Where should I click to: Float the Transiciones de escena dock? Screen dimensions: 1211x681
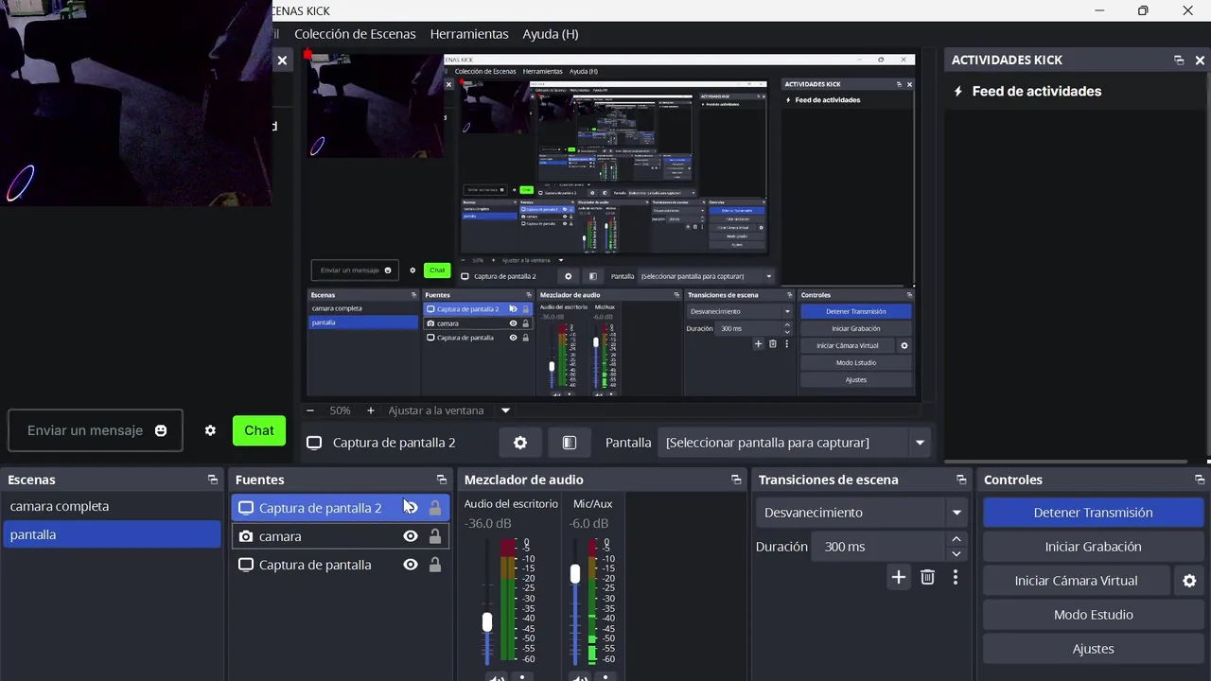coord(961,480)
